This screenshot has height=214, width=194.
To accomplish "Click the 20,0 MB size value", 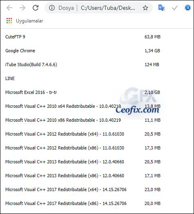I will click(152, 203).
